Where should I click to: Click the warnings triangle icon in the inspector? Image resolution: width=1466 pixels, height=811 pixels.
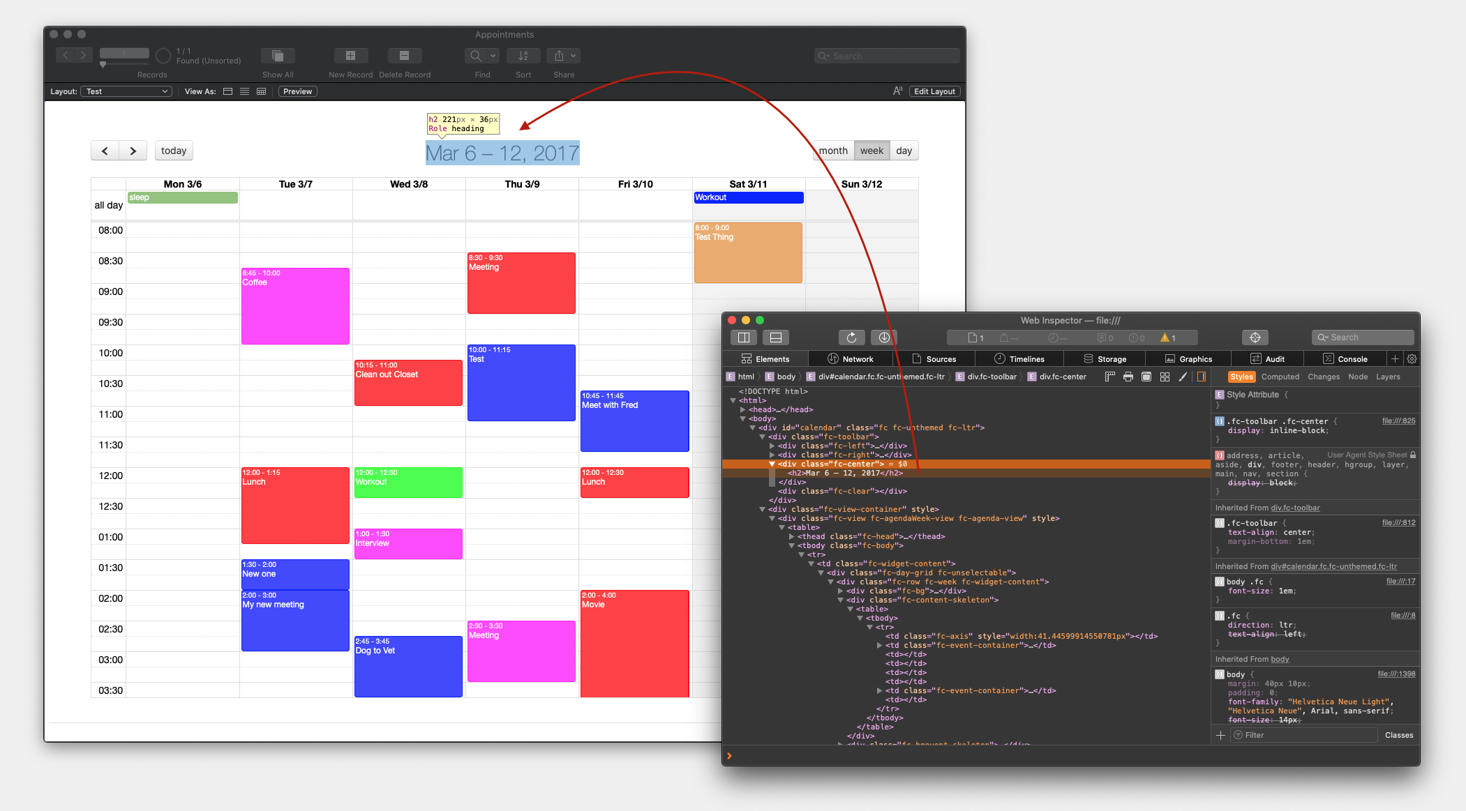tap(1167, 338)
